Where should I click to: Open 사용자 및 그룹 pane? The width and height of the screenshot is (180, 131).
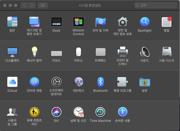12,112
